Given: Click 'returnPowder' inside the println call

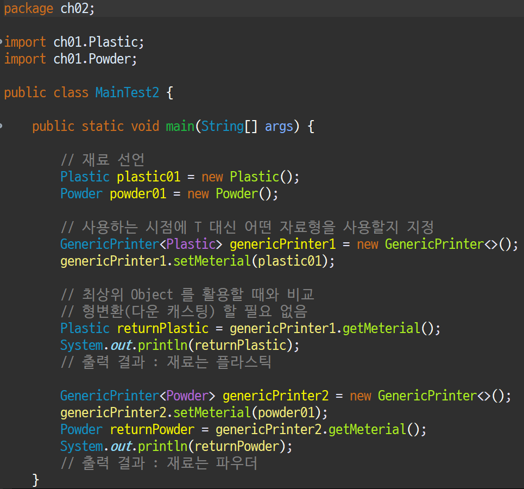Looking at the screenshot, I should (237, 446).
